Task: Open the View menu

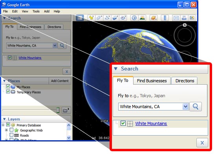Action: [x=25, y=11]
